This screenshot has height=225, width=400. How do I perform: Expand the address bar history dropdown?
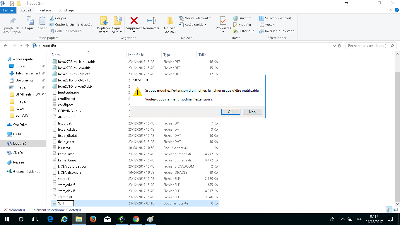tap(335, 46)
